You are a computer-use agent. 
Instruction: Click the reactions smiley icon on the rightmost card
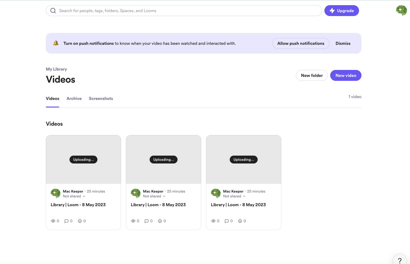[240, 221]
